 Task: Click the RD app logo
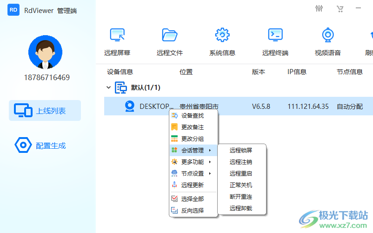click(13, 10)
